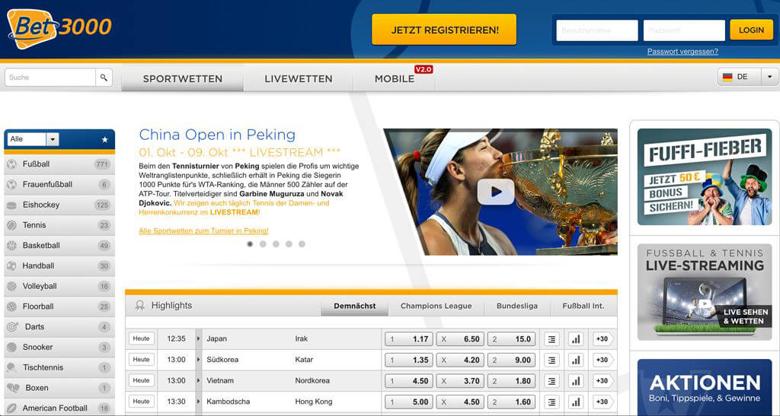Bet on Kambodscha win at 5.00
Viewport: 780px width, 416px height.
(409, 402)
